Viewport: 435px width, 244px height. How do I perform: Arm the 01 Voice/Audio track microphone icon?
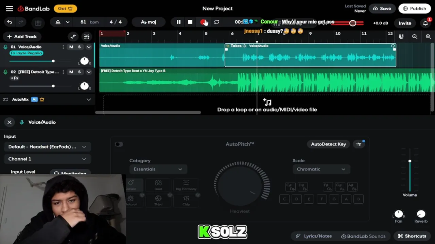pos(5,47)
